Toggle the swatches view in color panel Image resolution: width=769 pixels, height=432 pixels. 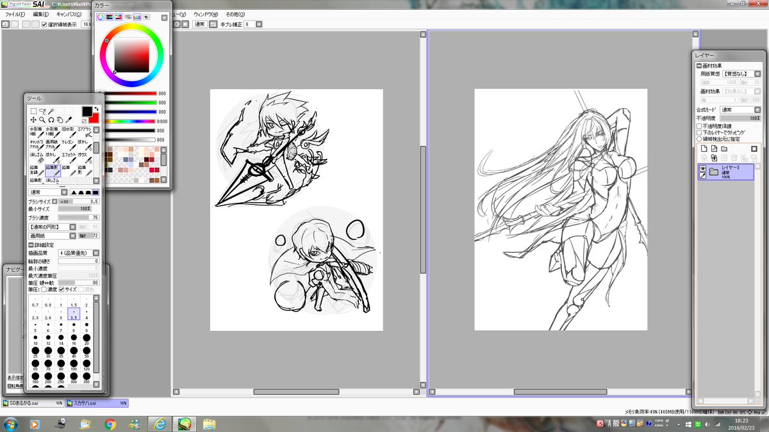137,17
